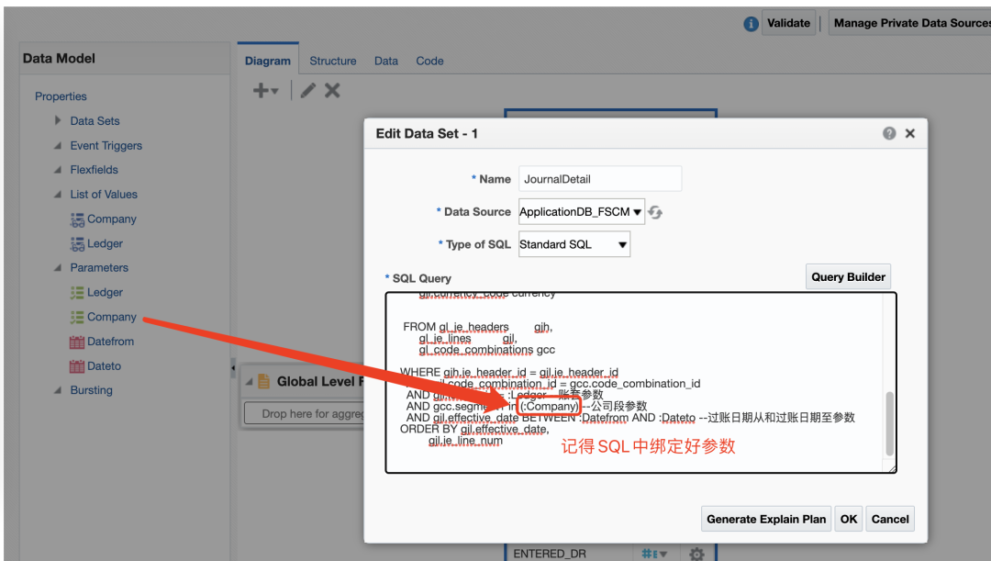
Task: Click the pencil edit icon in toolbar
Action: coord(307,91)
